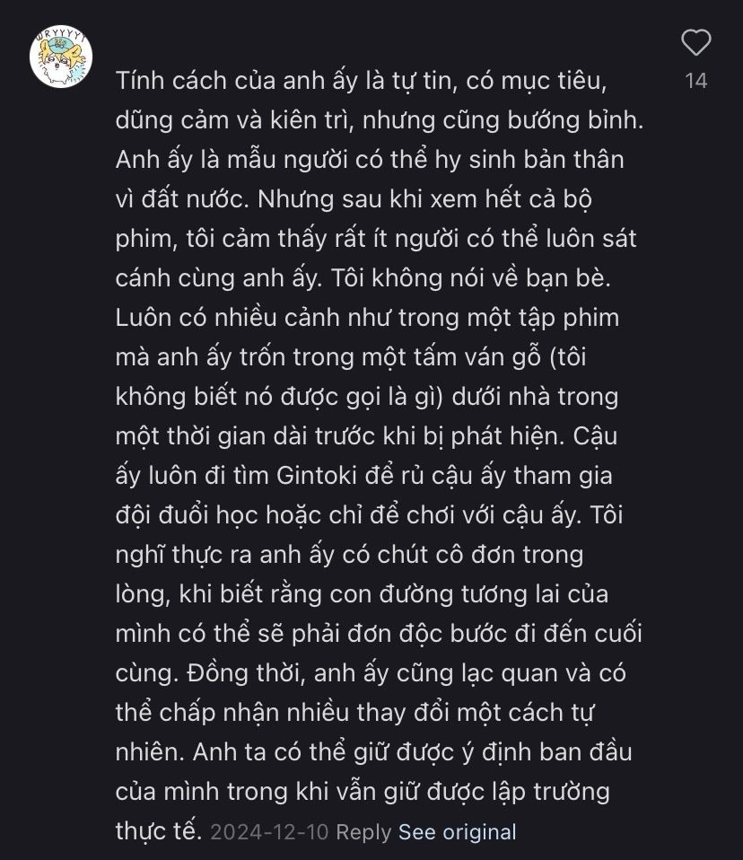Click the 2024-12-10 comment date

click(269, 831)
